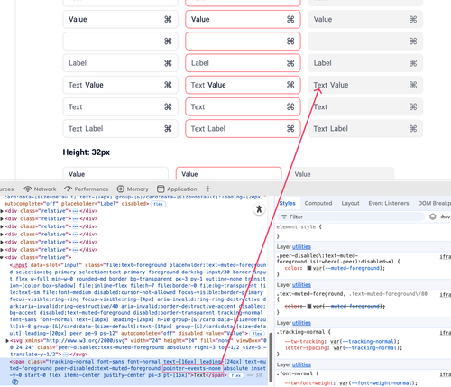Click command icon in red-bordered Text Label input
Image resolution: width=451 pixels, height=387 pixels.
pos(290,129)
